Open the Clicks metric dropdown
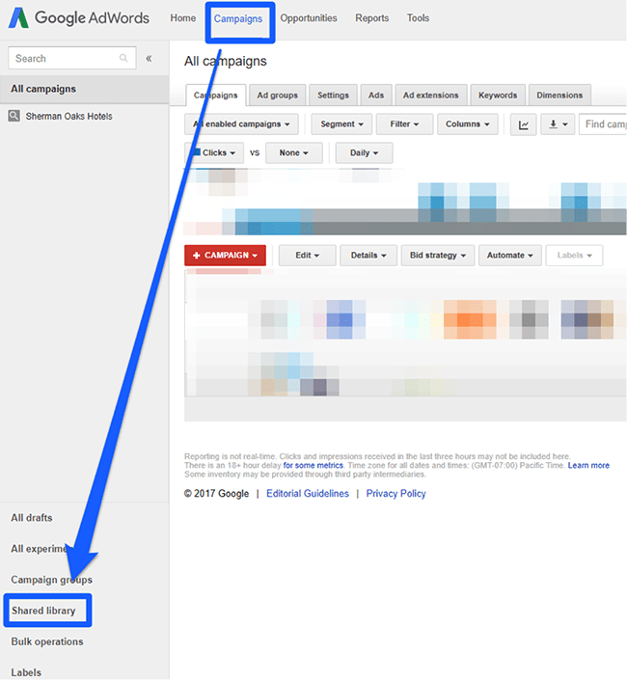The width and height of the screenshot is (627, 680). (214, 152)
